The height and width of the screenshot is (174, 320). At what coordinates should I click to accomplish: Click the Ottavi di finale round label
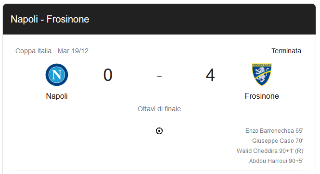(x=159, y=109)
